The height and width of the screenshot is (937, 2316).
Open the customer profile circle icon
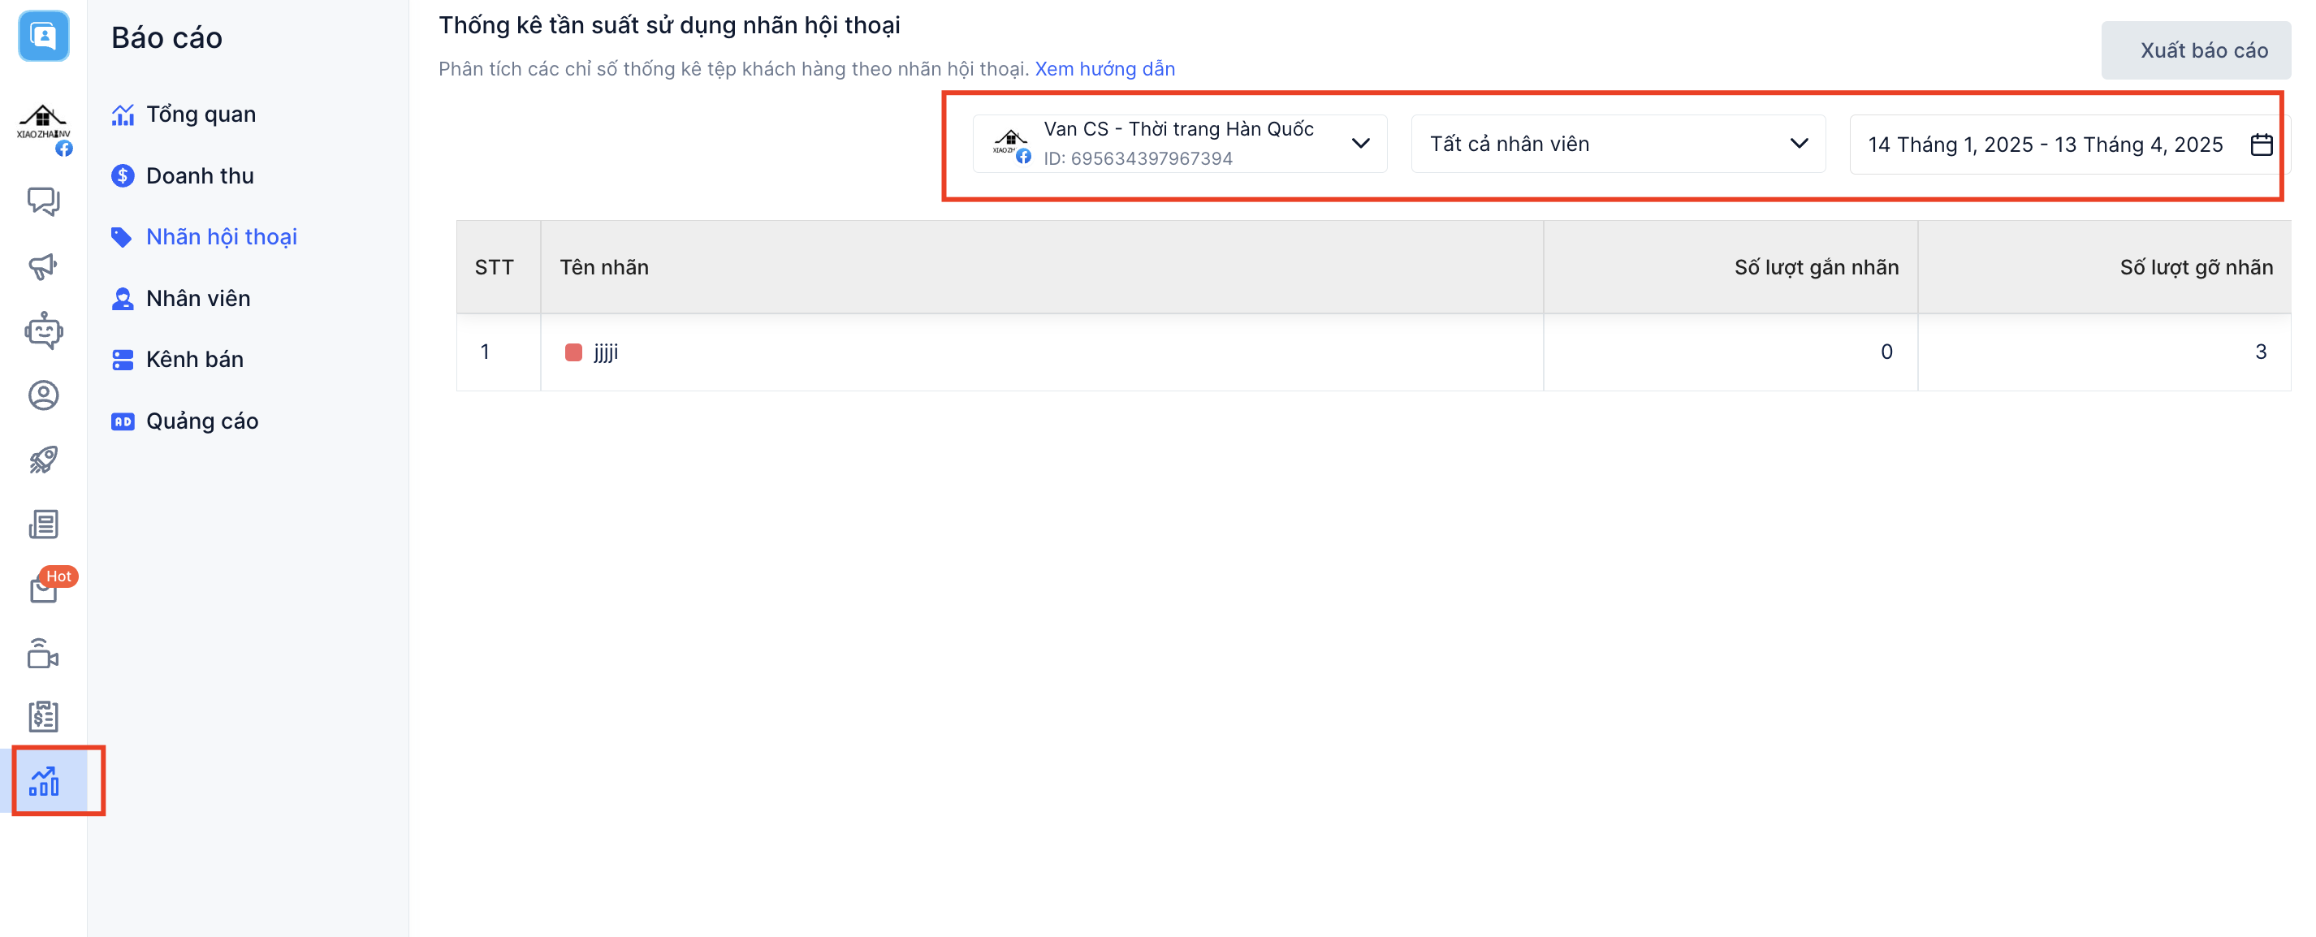[43, 395]
